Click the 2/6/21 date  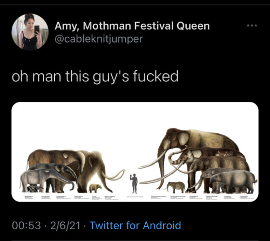pyautogui.click(x=65, y=225)
